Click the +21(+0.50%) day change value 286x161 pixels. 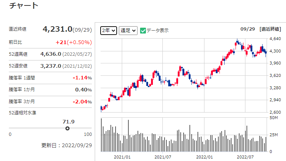74,42
